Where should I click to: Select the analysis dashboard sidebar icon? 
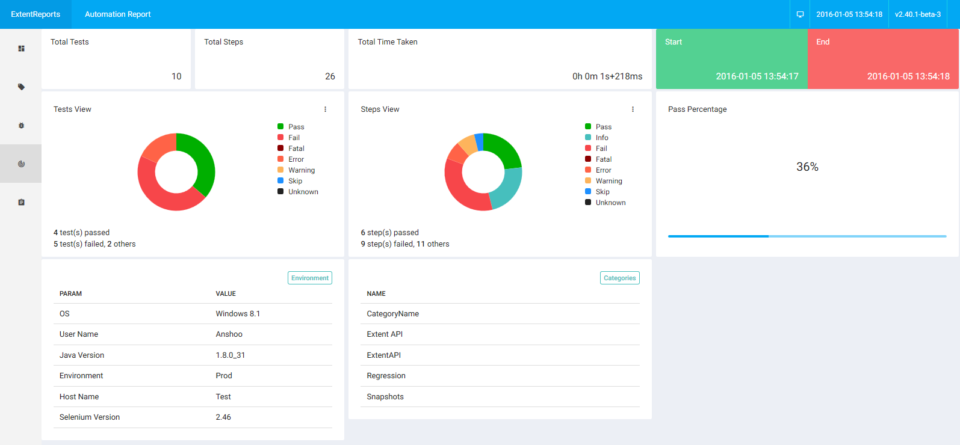click(x=21, y=164)
